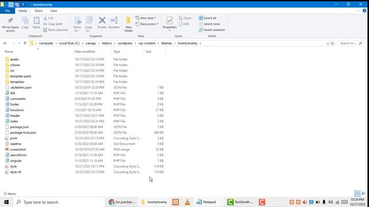
Task: Open the Easy access dropdown
Action: [x=146, y=24]
